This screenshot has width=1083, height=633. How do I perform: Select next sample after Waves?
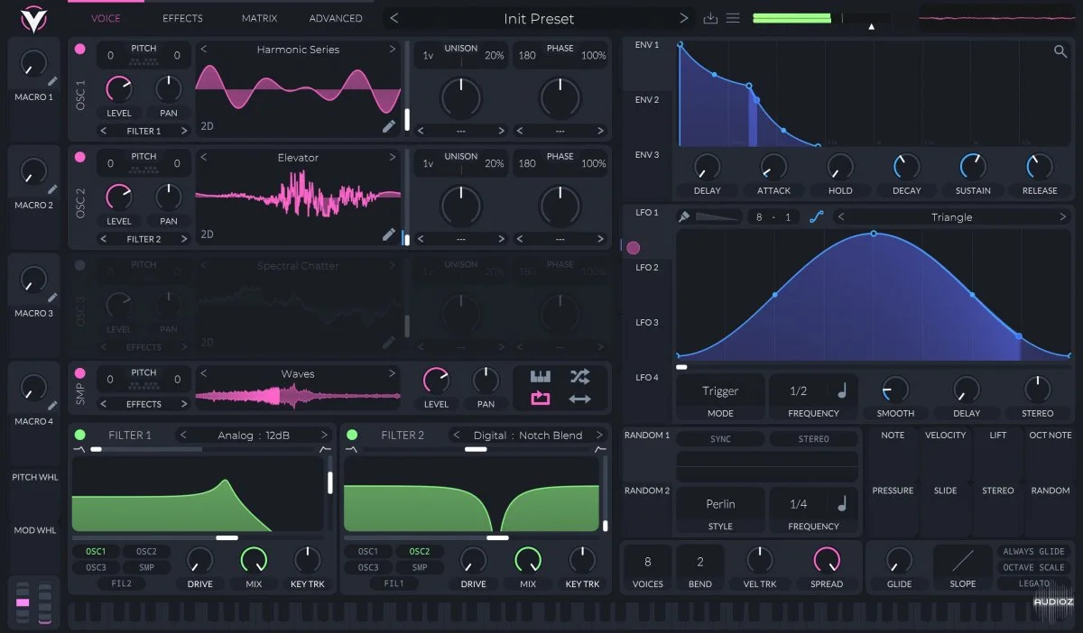[x=393, y=373]
